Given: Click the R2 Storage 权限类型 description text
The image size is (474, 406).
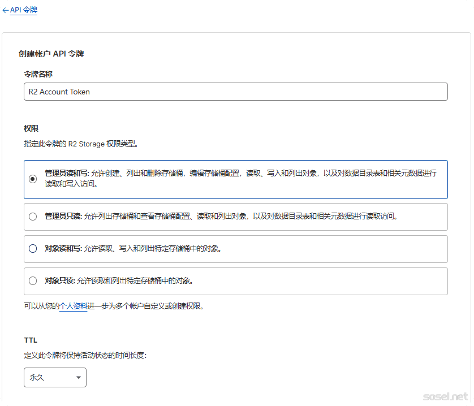Looking at the screenshot, I should pyautogui.click(x=81, y=144).
